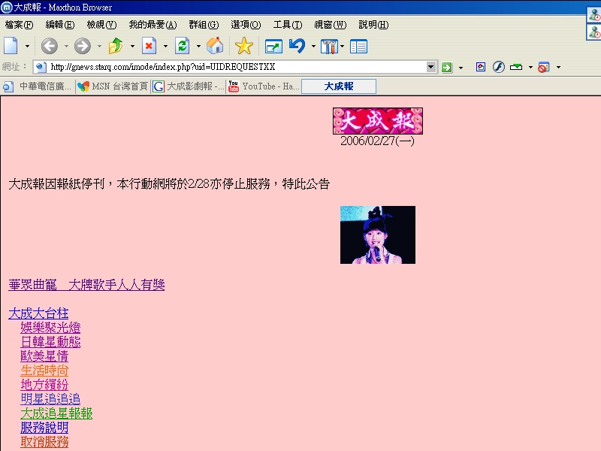Click the Flash filter icon in address bar
The image size is (601, 451).
click(x=498, y=67)
